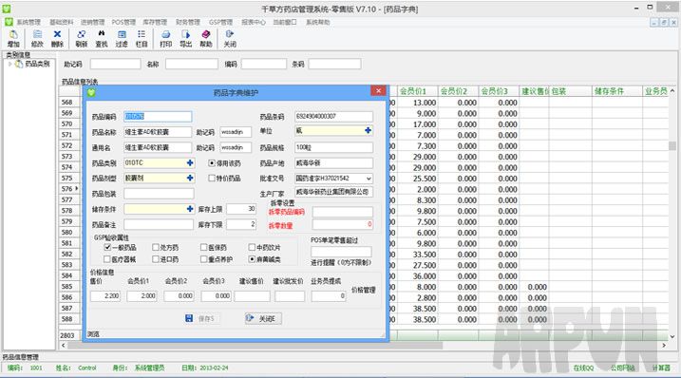The image size is (681, 378).
Task: Click the 价格管理 link
Action: (364, 290)
